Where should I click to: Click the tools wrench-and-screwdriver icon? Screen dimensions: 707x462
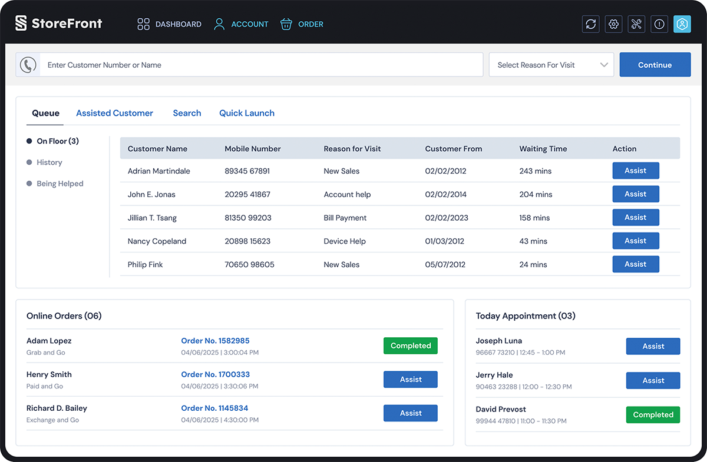636,24
